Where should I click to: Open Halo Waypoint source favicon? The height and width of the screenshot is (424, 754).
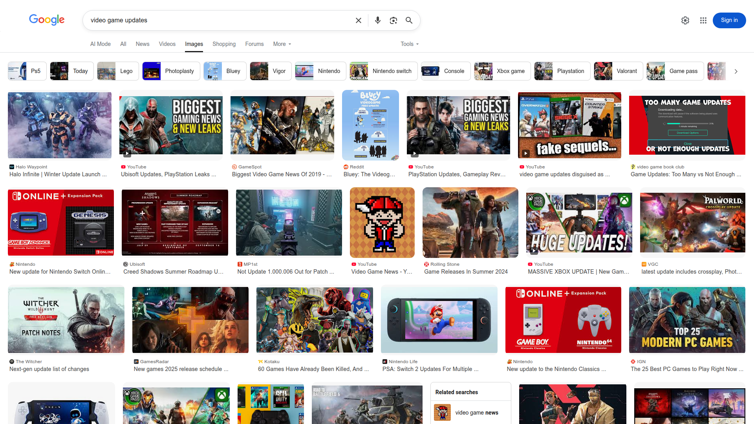point(12,167)
